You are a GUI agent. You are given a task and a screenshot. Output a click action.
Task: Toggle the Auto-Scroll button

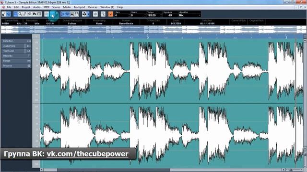(x=72, y=14)
